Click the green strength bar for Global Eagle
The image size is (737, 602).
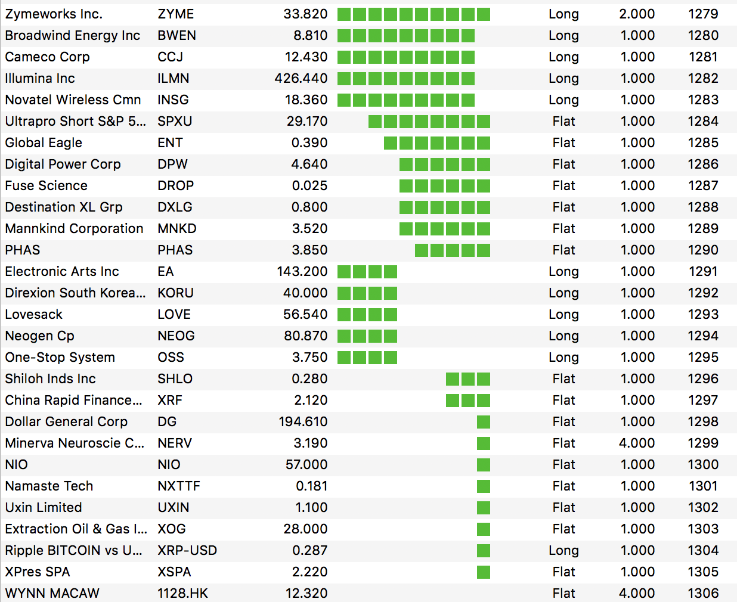[437, 143]
